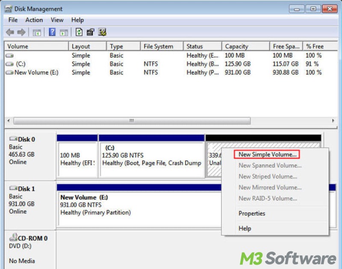
Task: Select the unallocated space block on Disk 0
Action: [214, 159]
